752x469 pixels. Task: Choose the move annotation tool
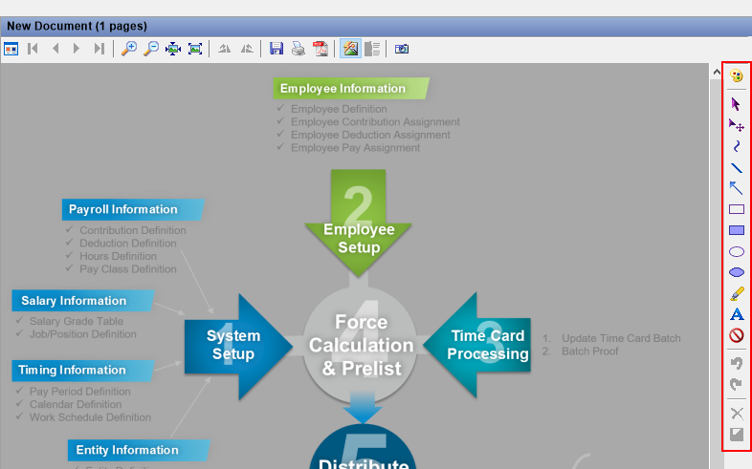[737, 125]
